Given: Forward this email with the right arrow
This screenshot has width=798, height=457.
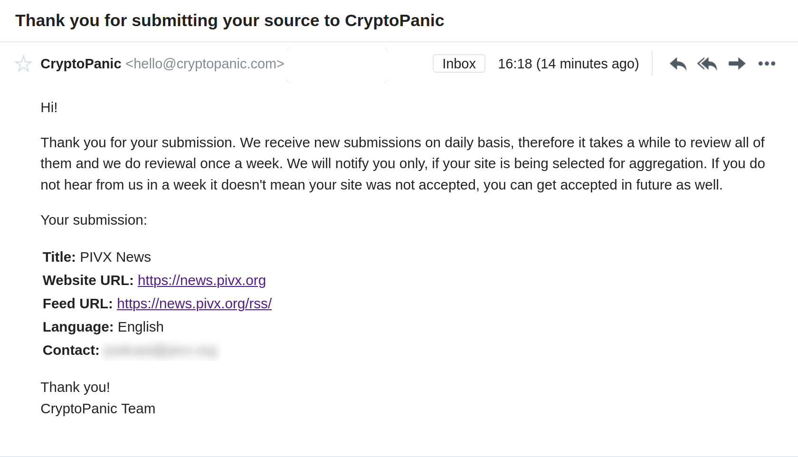Looking at the screenshot, I should (x=737, y=63).
